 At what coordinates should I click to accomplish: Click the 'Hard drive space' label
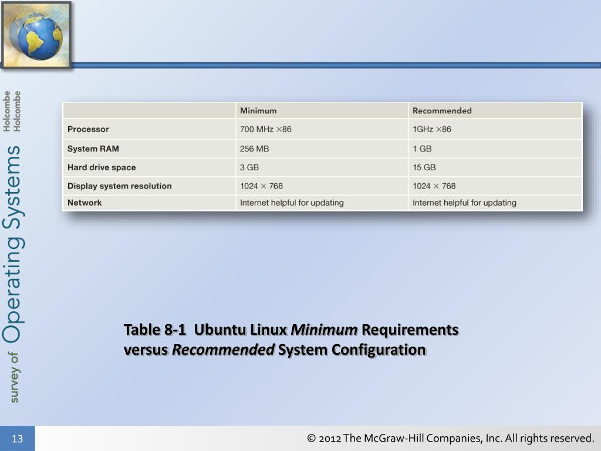[102, 167]
